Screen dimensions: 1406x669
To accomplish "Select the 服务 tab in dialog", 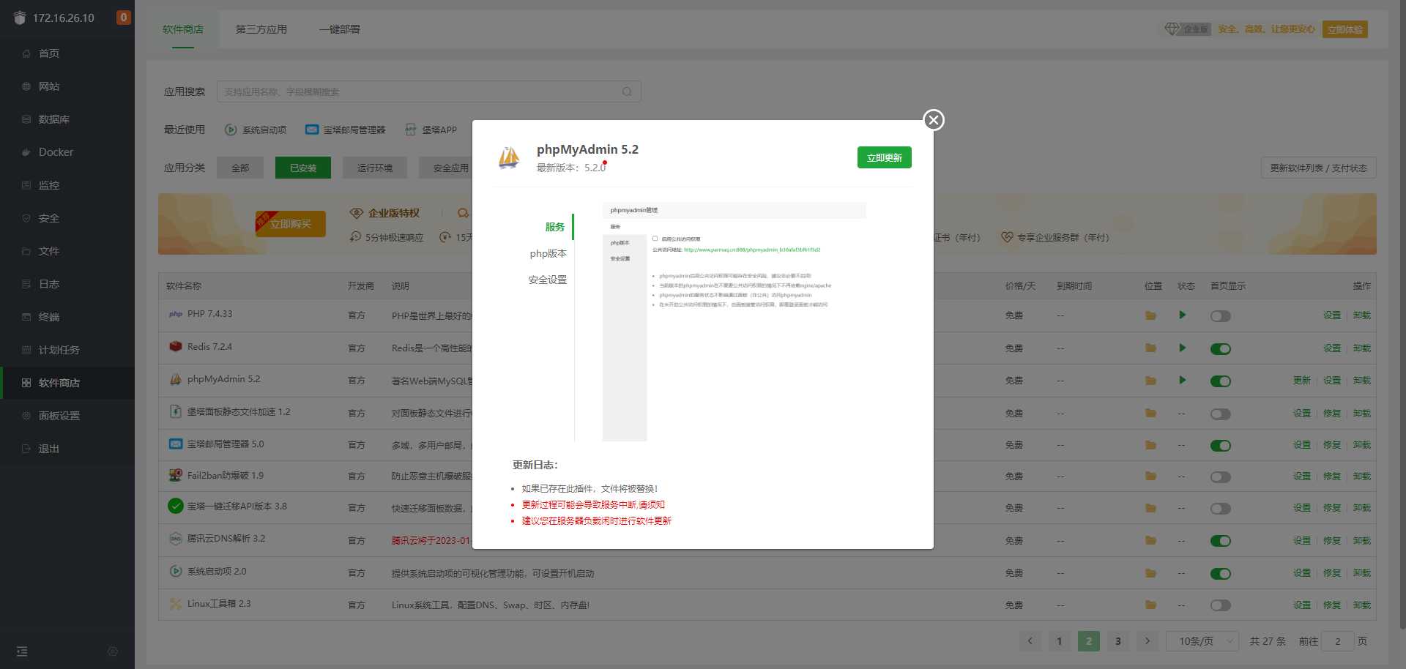I will 554,227.
